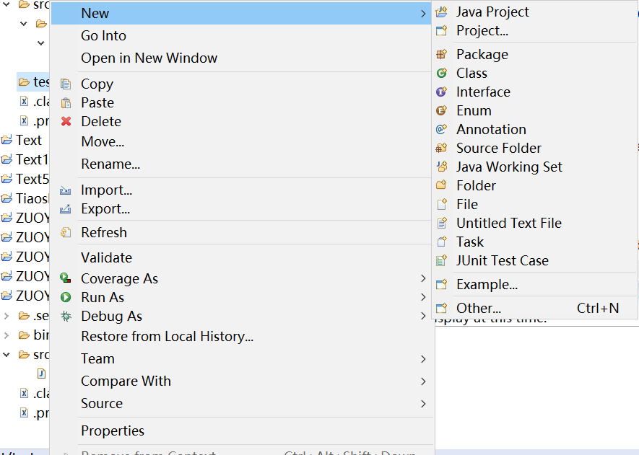Click the Copy icon in context menu
The width and height of the screenshot is (639, 455).
pos(66,84)
